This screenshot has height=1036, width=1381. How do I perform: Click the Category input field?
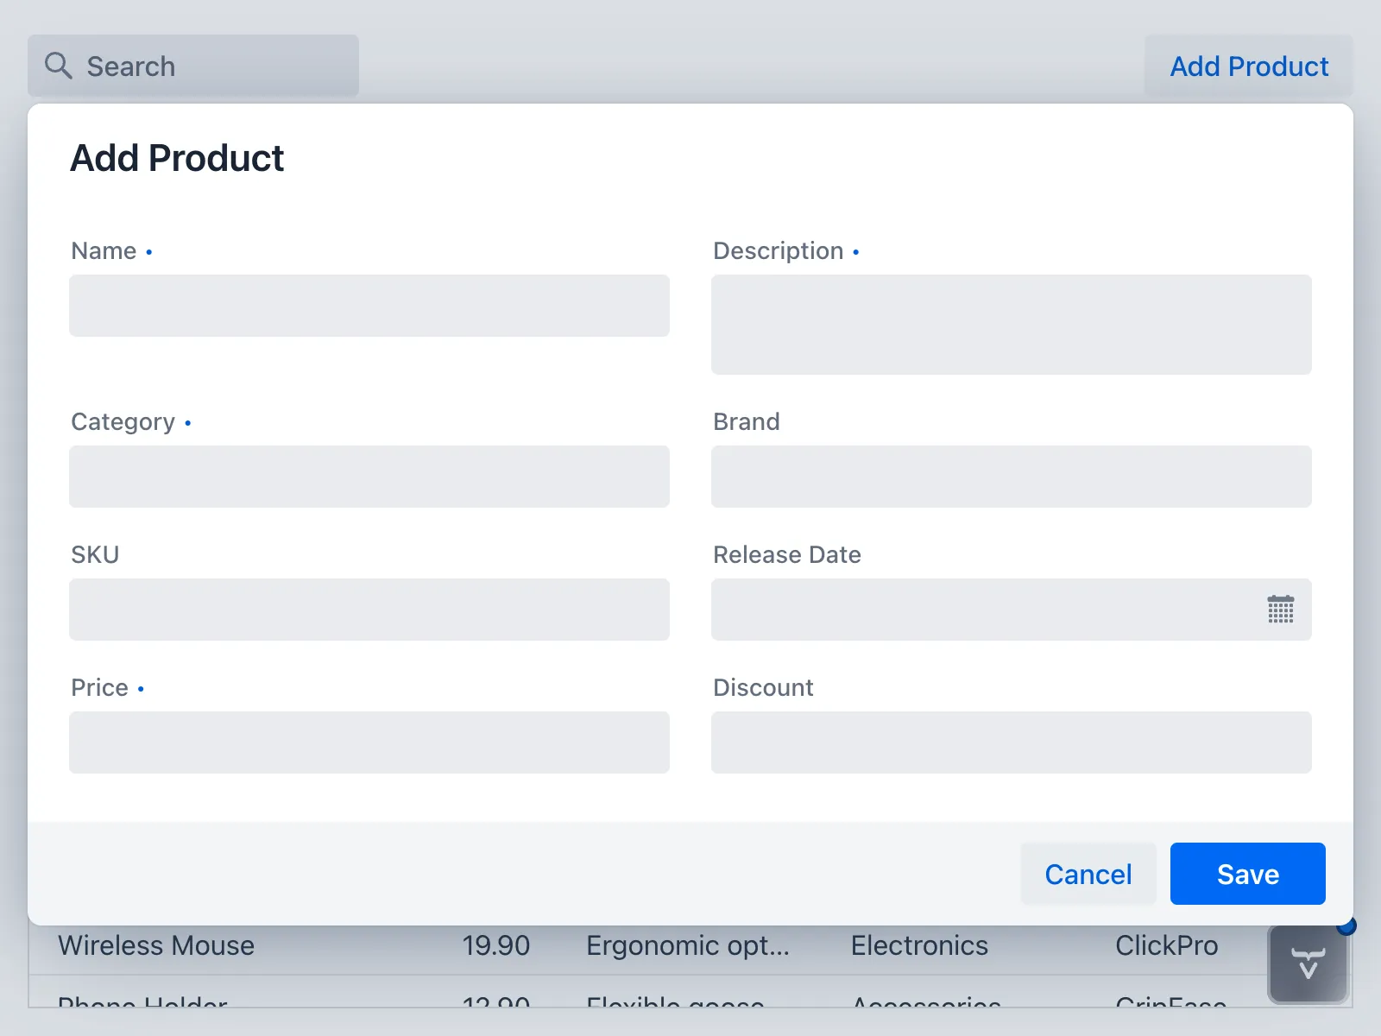coord(369,477)
